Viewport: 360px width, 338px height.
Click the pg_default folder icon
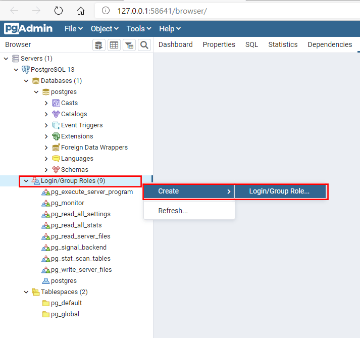pos(46,303)
